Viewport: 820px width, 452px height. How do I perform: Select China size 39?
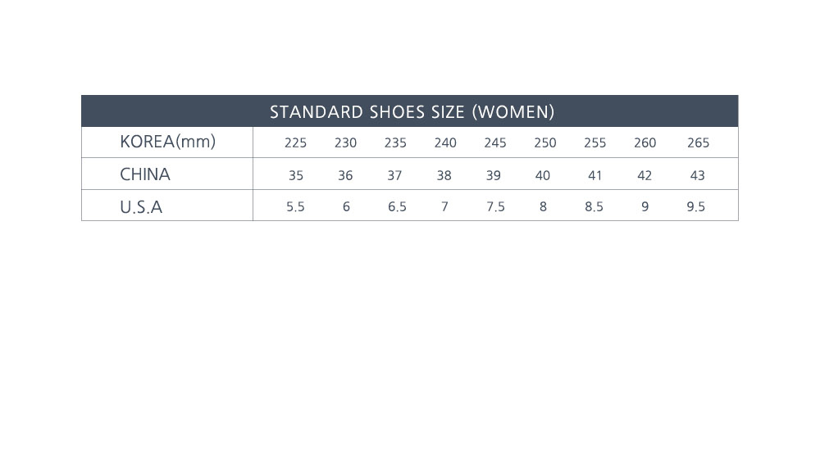494,175
